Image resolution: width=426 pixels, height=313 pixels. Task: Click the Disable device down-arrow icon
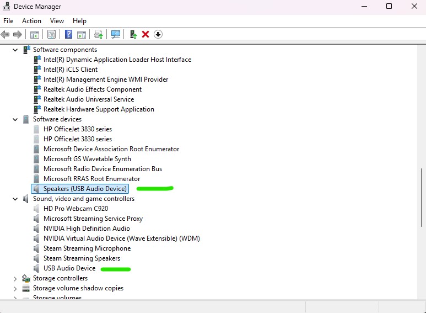[158, 34]
